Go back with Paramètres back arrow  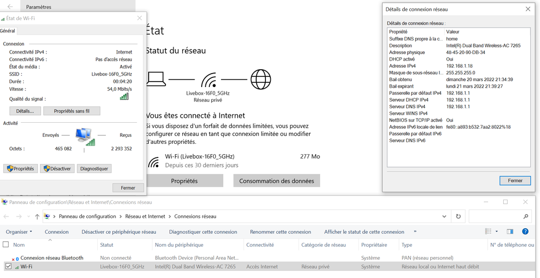coord(10,7)
